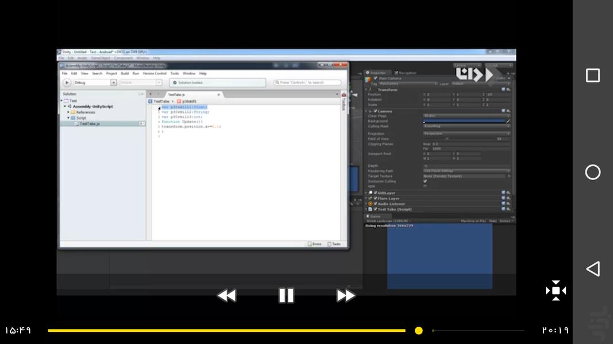Viewport: 613px width, 344px height.
Task: Toggle the Occlusion Culling checkbox
Action: [x=425, y=181]
